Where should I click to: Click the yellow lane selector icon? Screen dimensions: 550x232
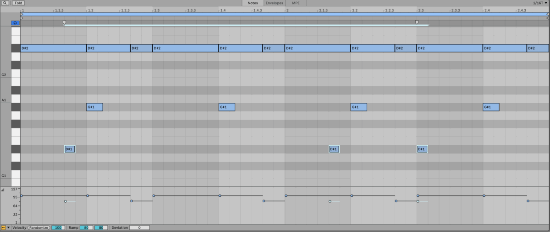[3, 227]
